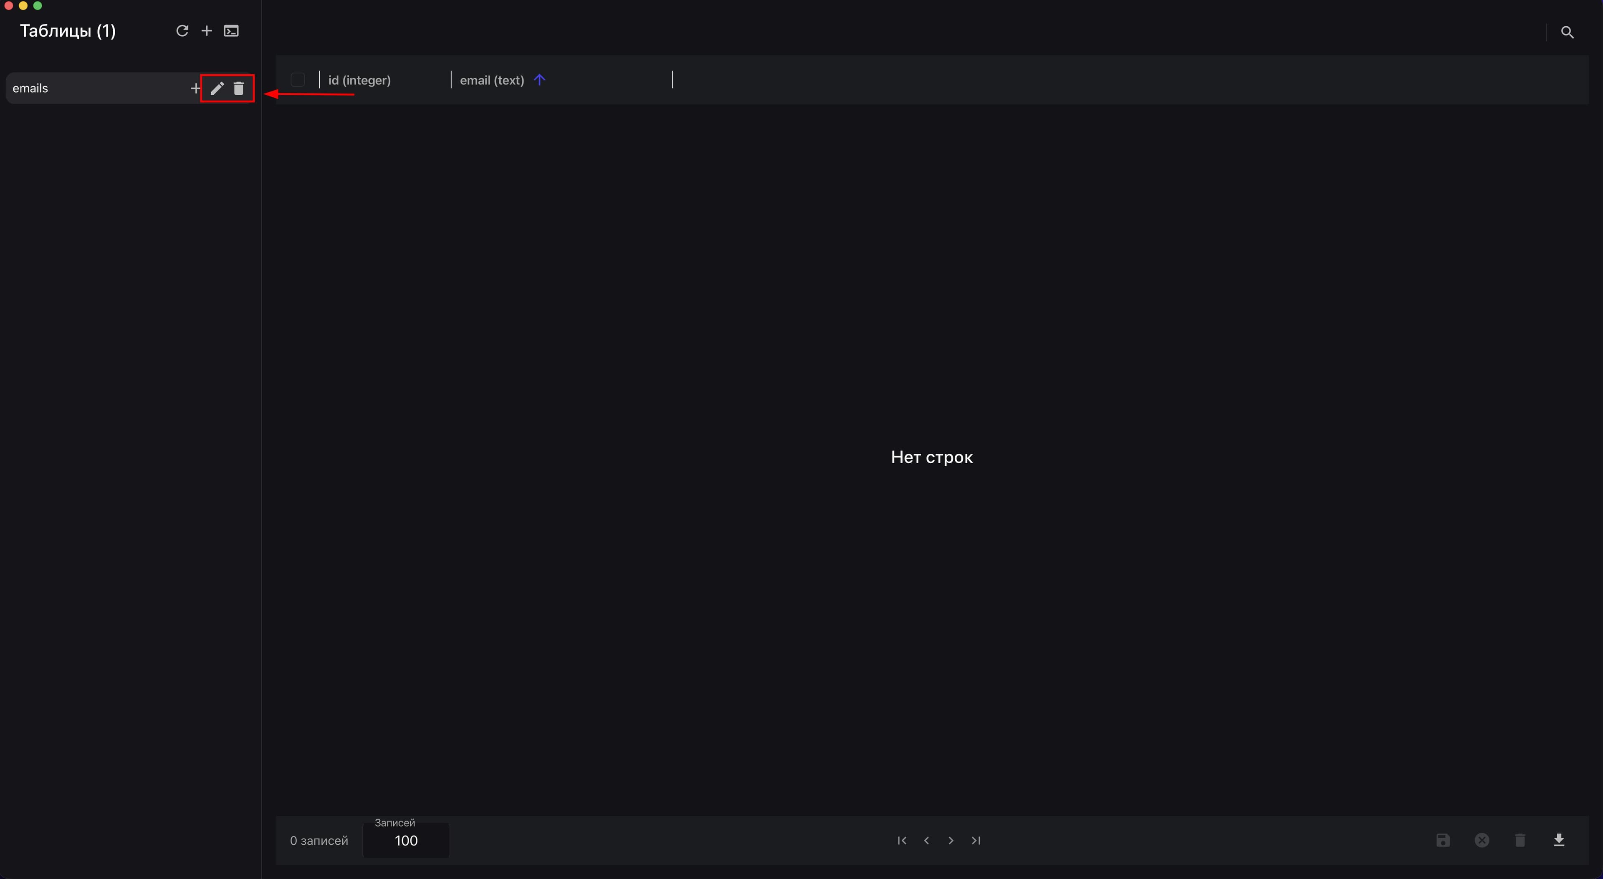
Task: Refresh the tables list
Action: (x=182, y=30)
